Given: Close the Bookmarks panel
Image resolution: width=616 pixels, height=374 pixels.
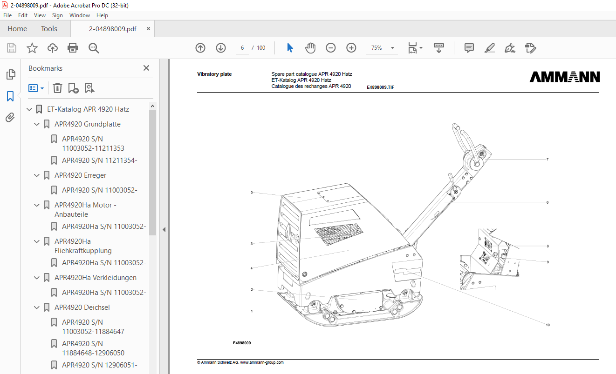Looking at the screenshot, I should coord(146,68).
